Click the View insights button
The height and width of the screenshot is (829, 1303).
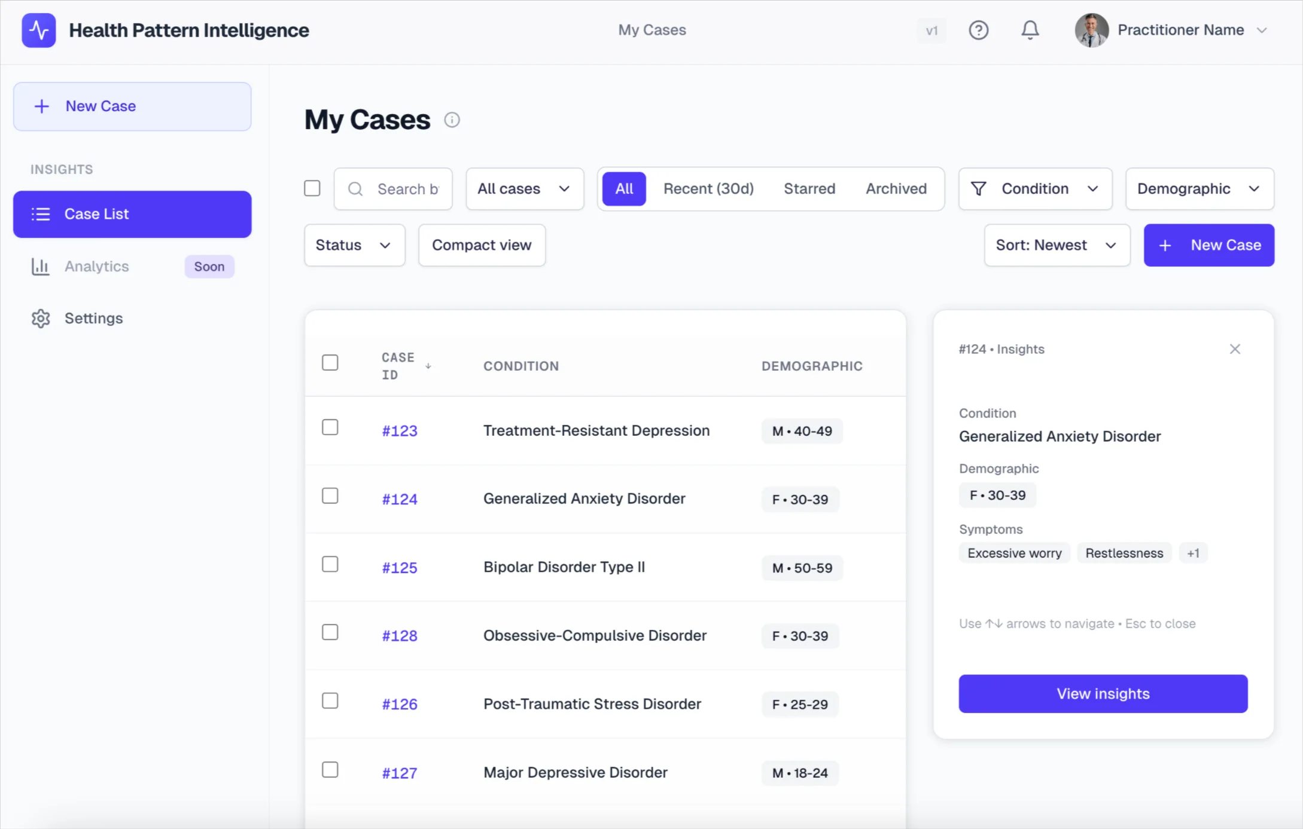pos(1103,693)
